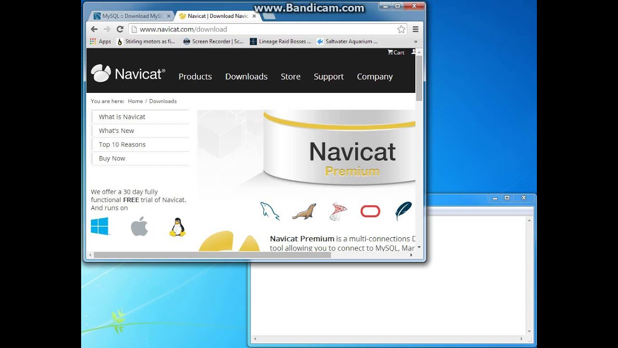
Task: Click scroll up arrow in the background window
Action: (529, 220)
